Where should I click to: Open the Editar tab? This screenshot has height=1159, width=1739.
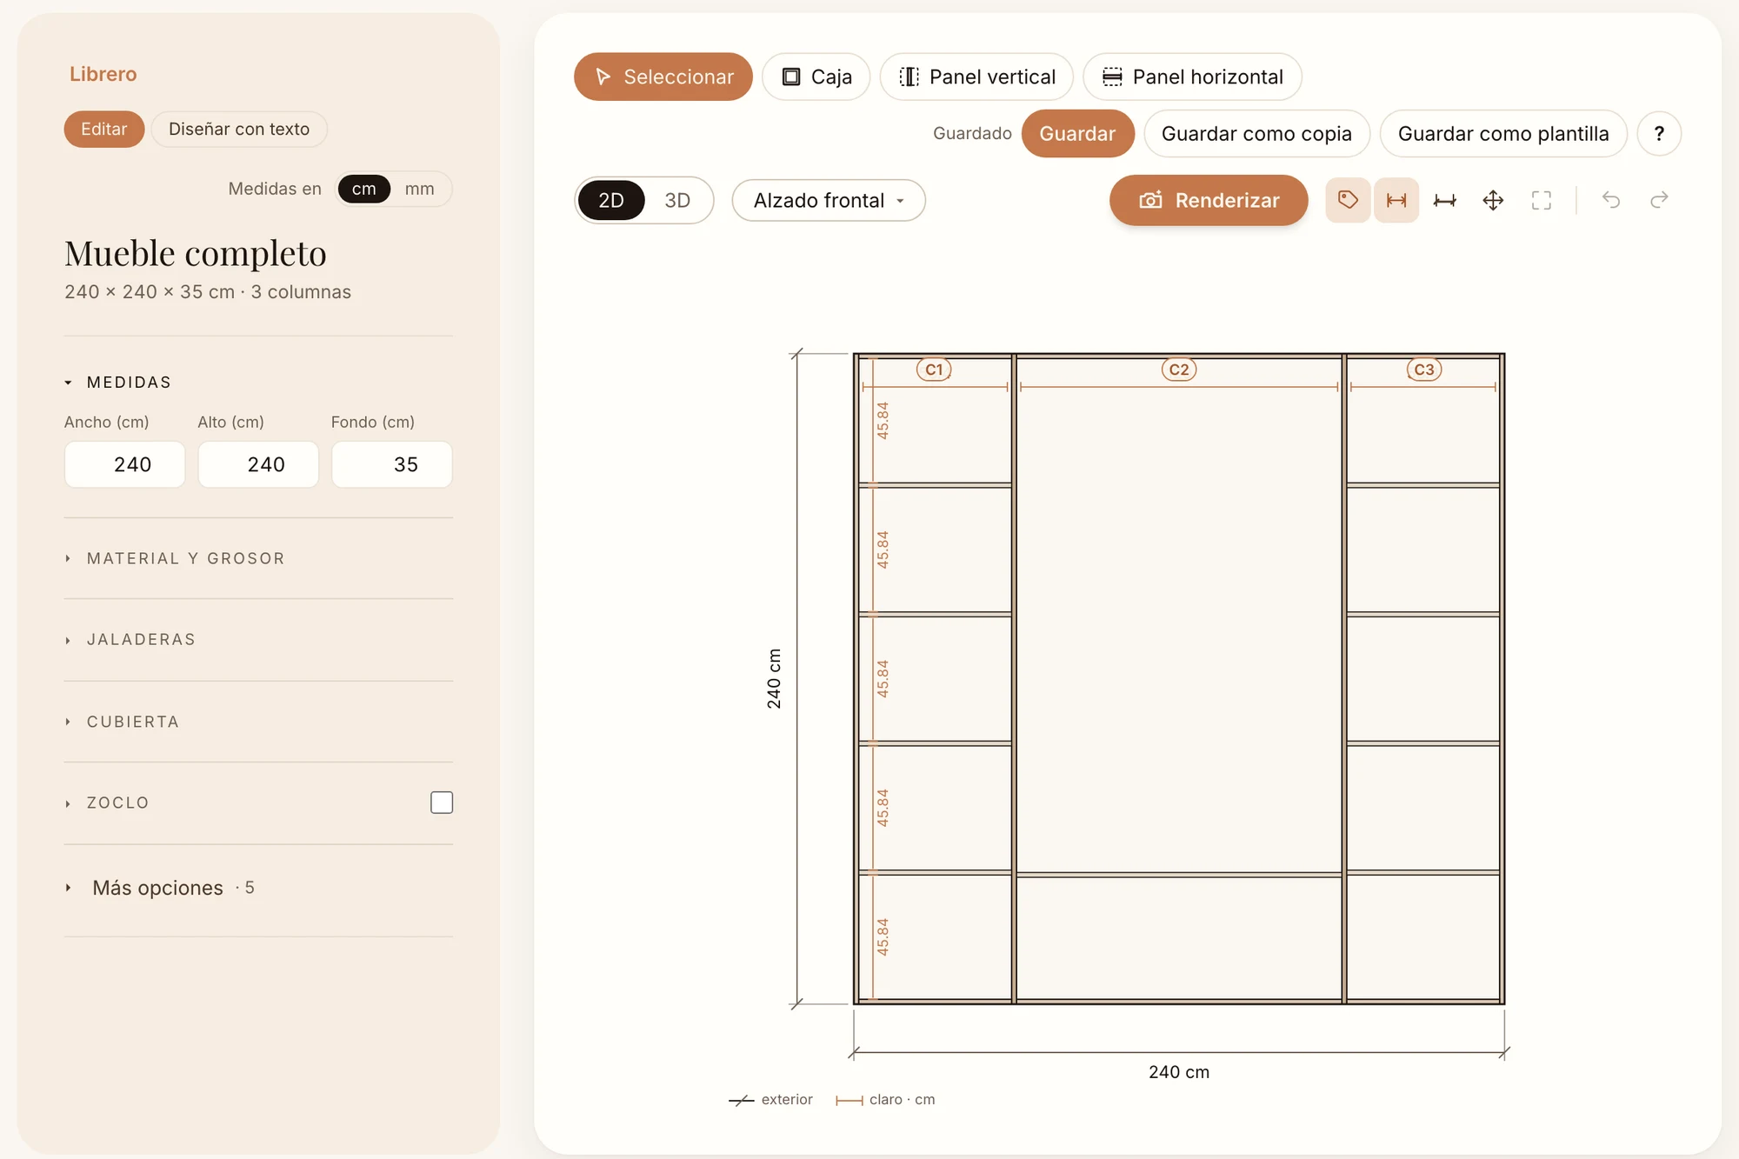coord(104,129)
